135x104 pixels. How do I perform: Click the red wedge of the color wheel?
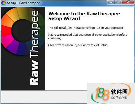(x=6, y=31)
